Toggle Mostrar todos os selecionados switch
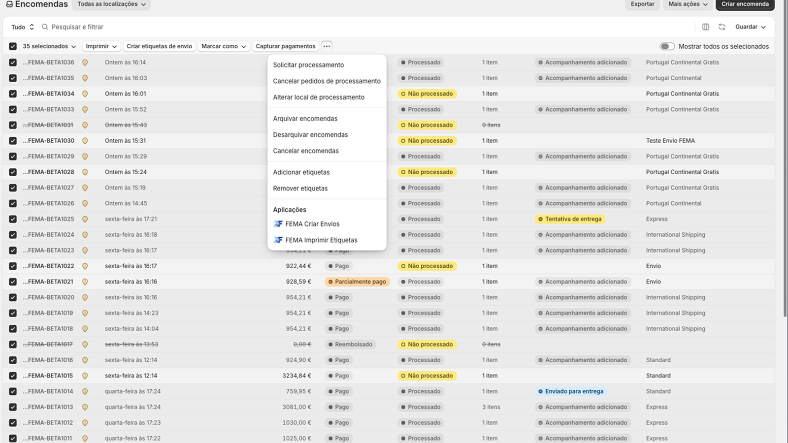 pyautogui.click(x=667, y=46)
